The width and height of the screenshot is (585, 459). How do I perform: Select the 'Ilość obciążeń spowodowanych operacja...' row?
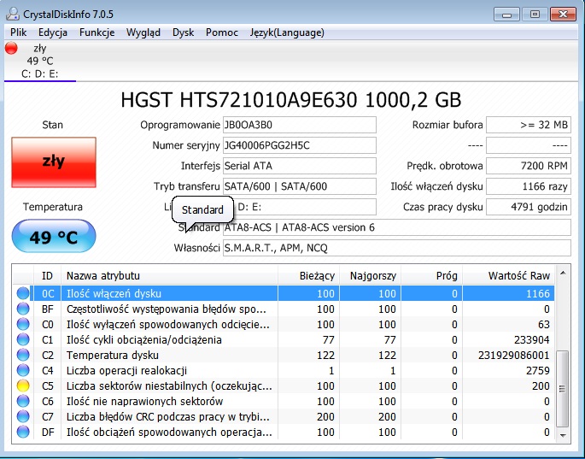coord(284,433)
